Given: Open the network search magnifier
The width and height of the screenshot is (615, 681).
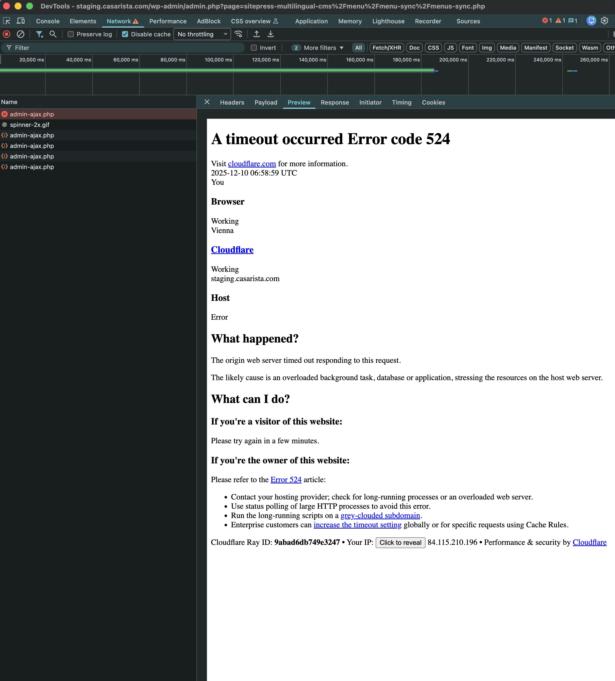Looking at the screenshot, I should tap(53, 34).
